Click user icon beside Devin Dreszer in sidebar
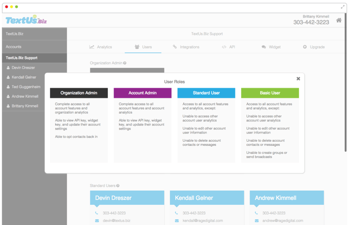 8,68
